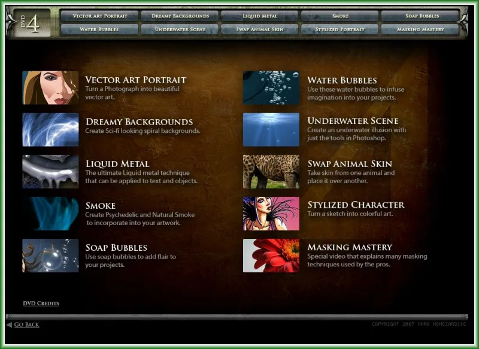The image size is (479, 349).
Task: Click "Create Sci-fi looking spiral backgrounds." description
Action: (143, 131)
